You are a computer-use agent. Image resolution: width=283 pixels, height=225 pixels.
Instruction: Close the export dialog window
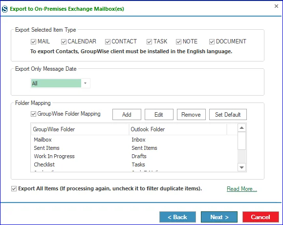[276, 6]
